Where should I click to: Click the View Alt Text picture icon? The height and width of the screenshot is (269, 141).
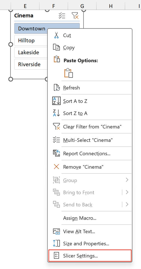57,231
